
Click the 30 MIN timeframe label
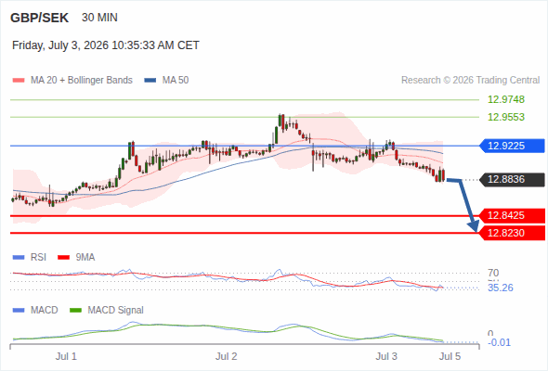(99, 18)
